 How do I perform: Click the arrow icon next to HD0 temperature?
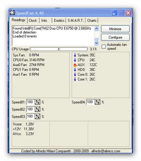tap(75, 70)
